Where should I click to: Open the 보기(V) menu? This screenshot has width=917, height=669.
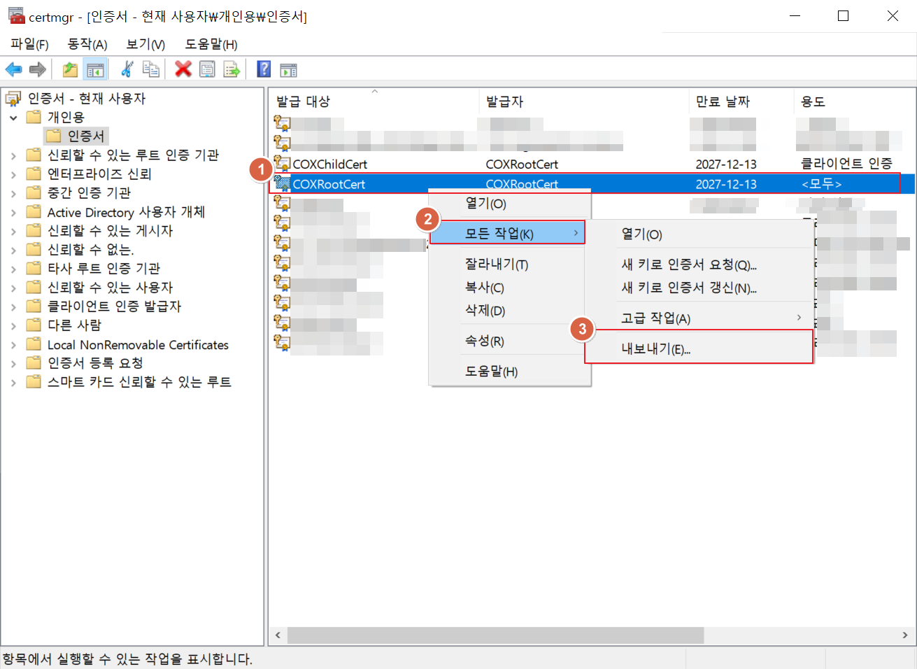tap(145, 44)
